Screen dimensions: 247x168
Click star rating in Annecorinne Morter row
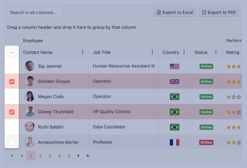(x=234, y=142)
